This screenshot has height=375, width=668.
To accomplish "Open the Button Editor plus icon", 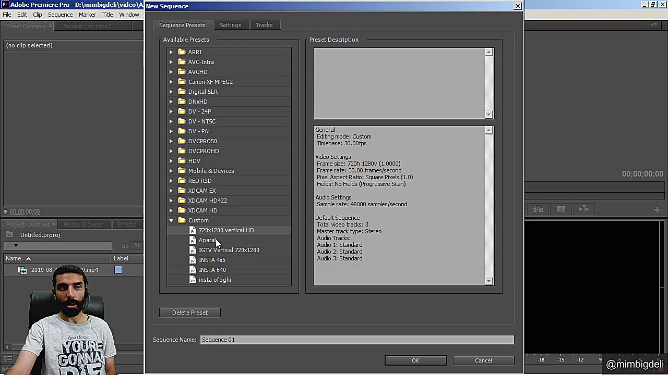I will tap(657, 209).
